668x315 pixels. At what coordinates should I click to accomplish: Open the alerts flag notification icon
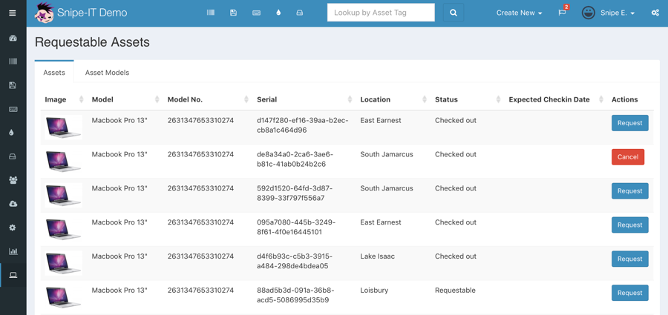click(562, 13)
